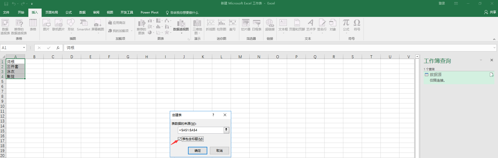The height and width of the screenshot is (158, 498).
Task: Open the Shapes (形状) gallery
Action: point(71,26)
